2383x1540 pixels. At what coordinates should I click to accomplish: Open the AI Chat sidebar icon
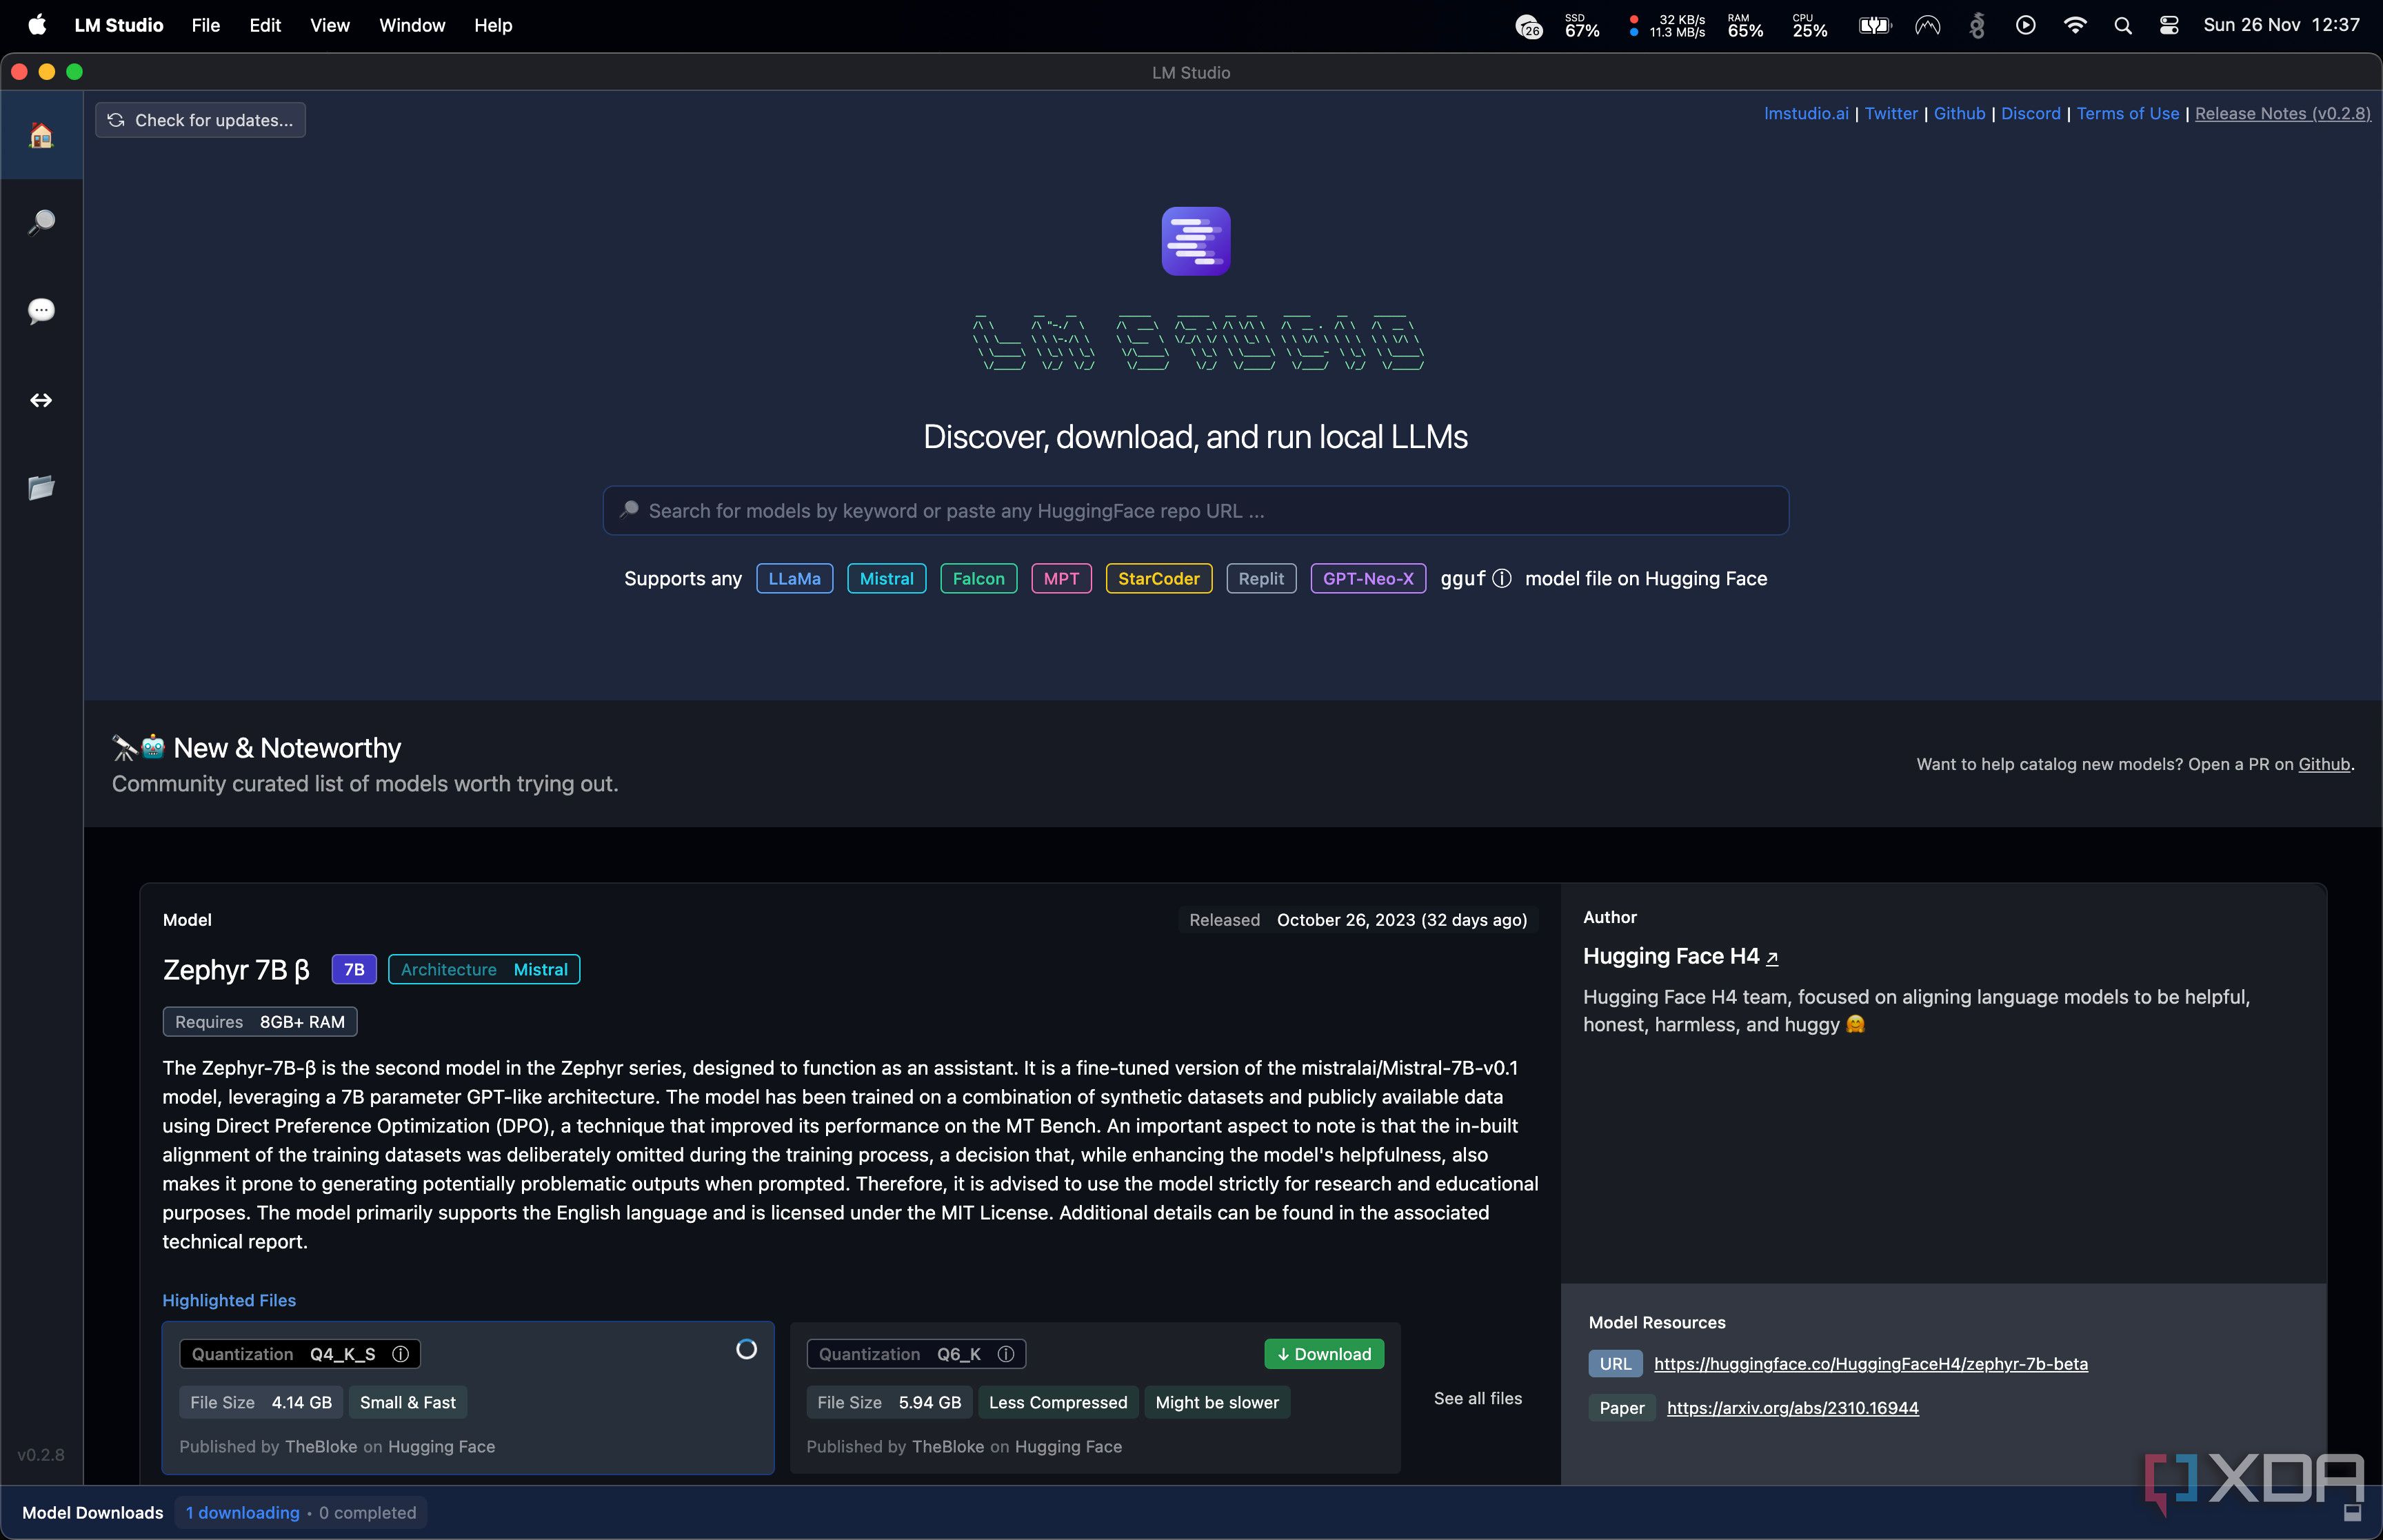click(x=41, y=311)
